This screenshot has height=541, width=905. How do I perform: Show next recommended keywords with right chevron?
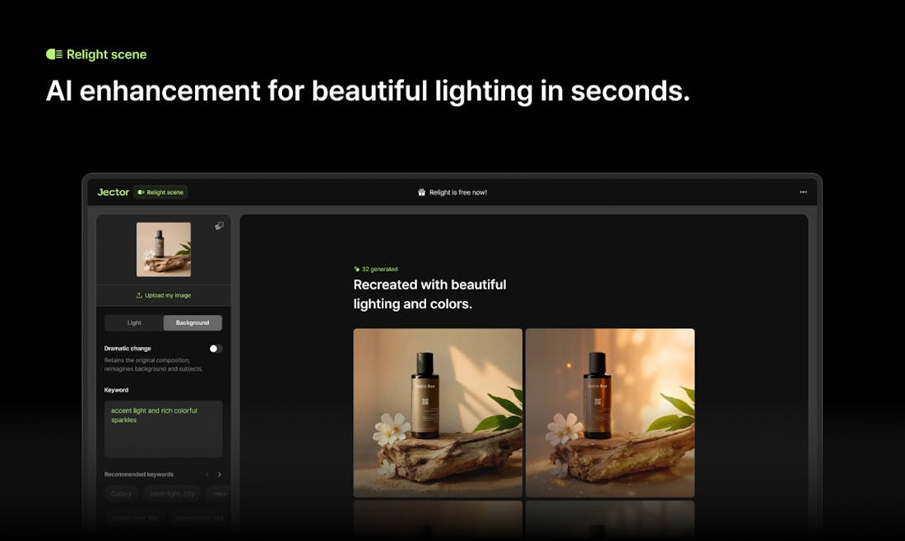(220, 474)
